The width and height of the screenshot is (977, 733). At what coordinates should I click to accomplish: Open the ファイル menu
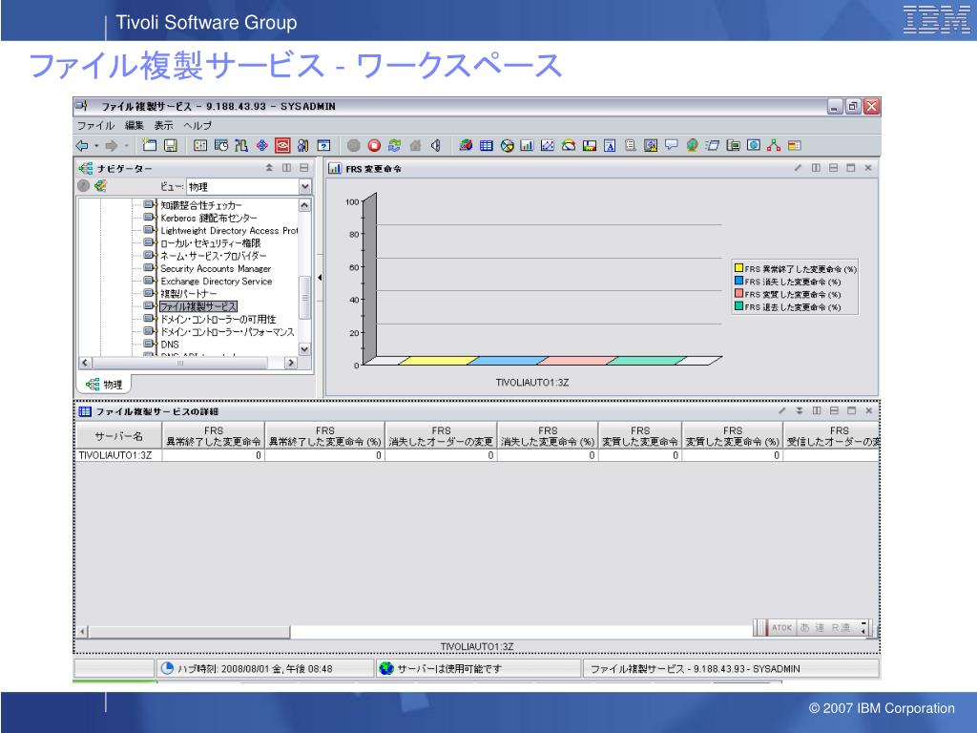click(95, 125)
